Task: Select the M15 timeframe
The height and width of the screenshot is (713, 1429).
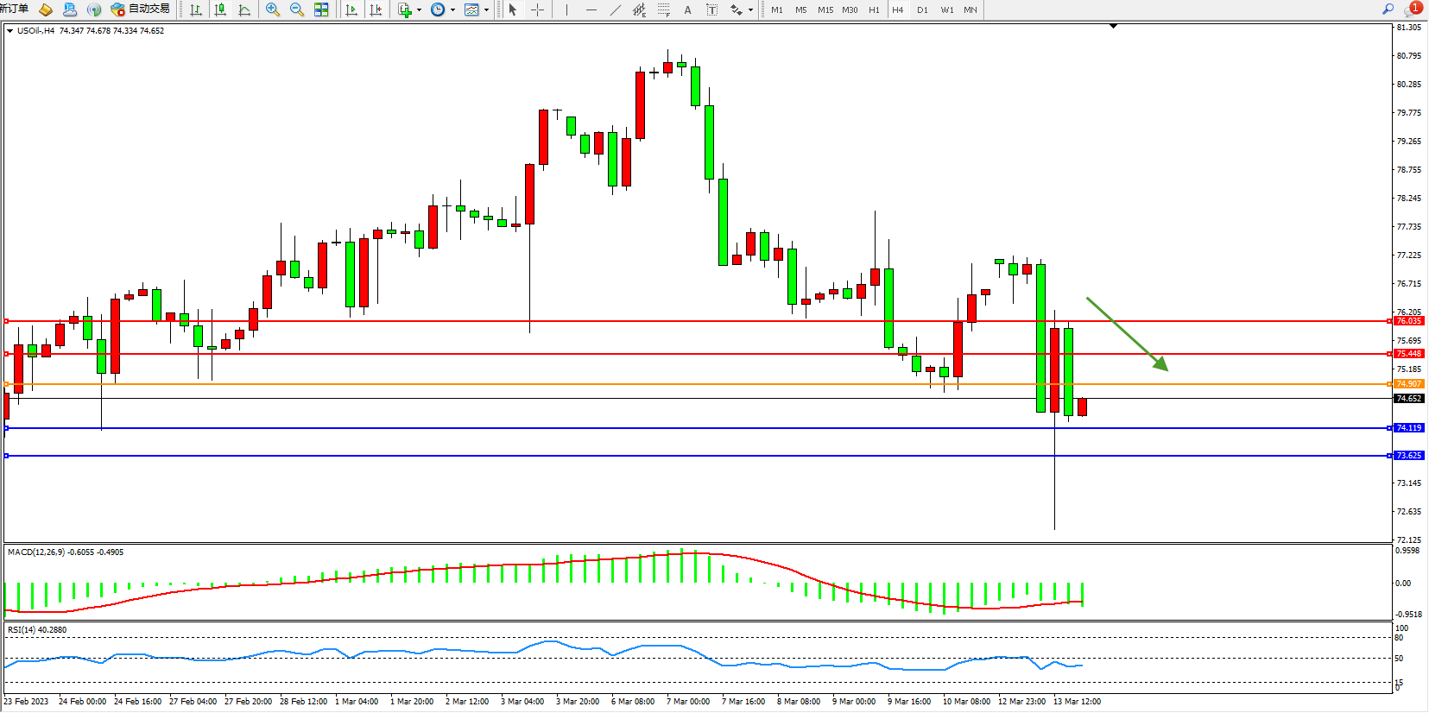Action: click(x=825, y=9)
